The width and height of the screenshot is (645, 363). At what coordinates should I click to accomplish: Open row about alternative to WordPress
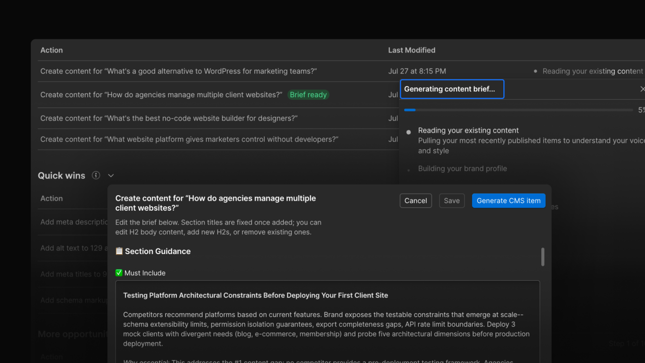pyautogui.click(x=179, y=71)
